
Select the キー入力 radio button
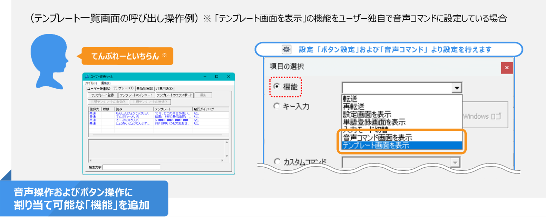(276, 106)
